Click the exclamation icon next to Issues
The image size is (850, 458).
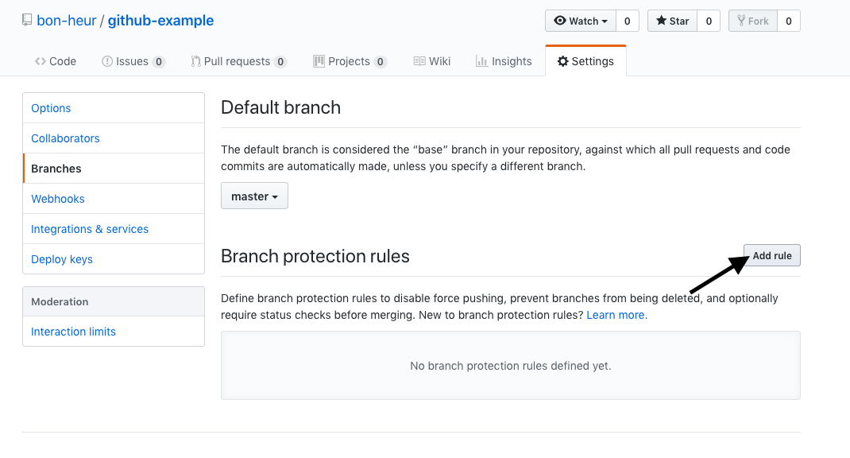106,60
